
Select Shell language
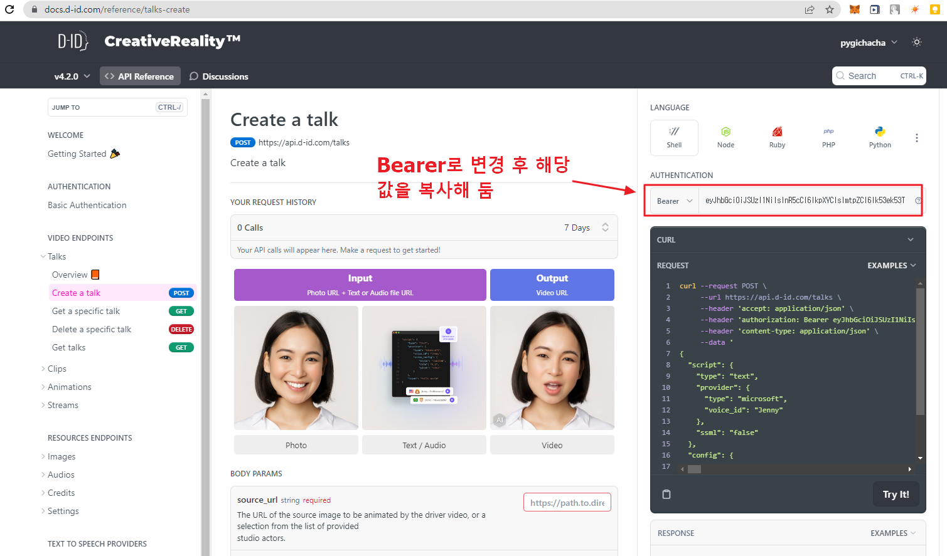[674, 137]
